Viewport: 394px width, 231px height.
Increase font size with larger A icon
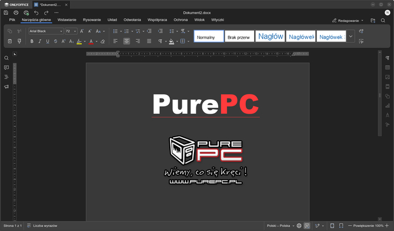coord(82,31)
